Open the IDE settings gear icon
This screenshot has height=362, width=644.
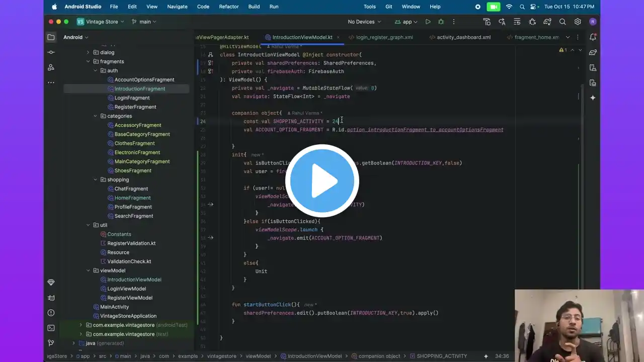point(578,22)
